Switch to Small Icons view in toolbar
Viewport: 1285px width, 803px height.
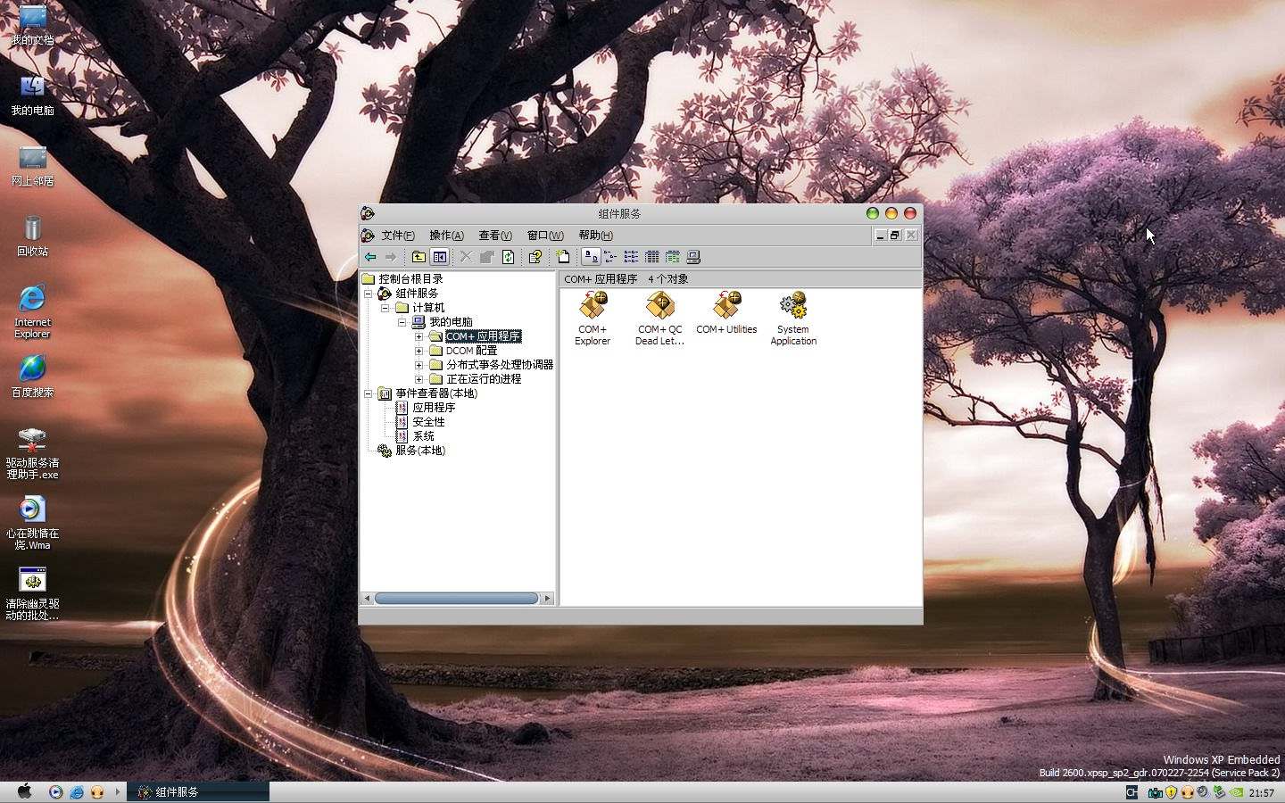coord(610,257)
